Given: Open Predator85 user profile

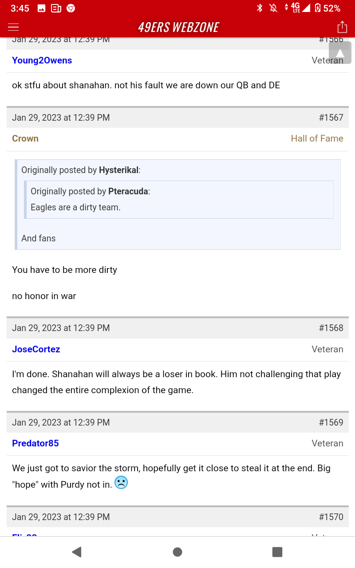Looking at the screenshot, I should coord(35,443).
